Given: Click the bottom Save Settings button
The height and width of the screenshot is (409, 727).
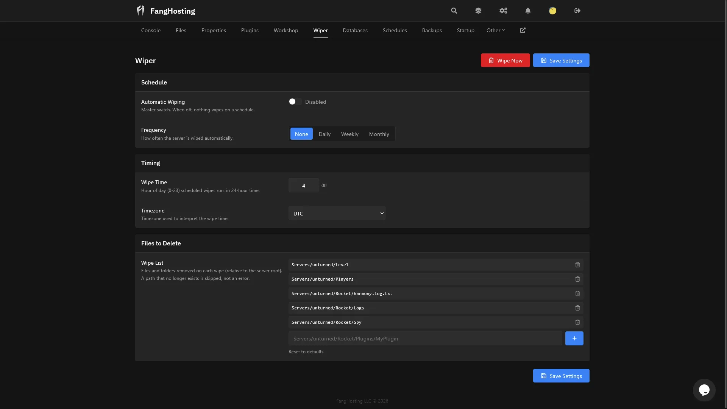Looking at the screenshot, I should (561, 376).
